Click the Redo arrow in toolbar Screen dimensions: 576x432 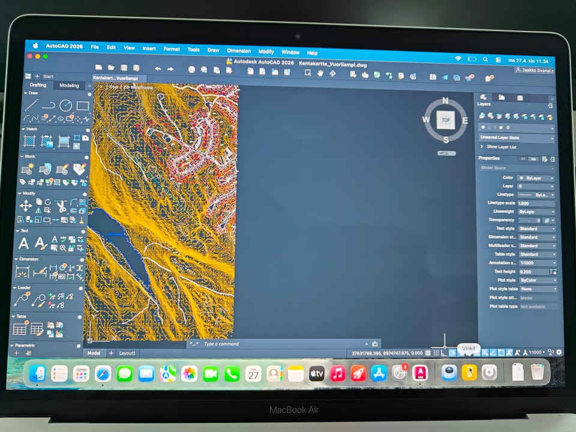[170, 69]
